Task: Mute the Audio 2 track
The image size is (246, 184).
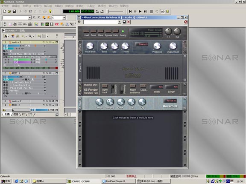Action: pos(44,101)
